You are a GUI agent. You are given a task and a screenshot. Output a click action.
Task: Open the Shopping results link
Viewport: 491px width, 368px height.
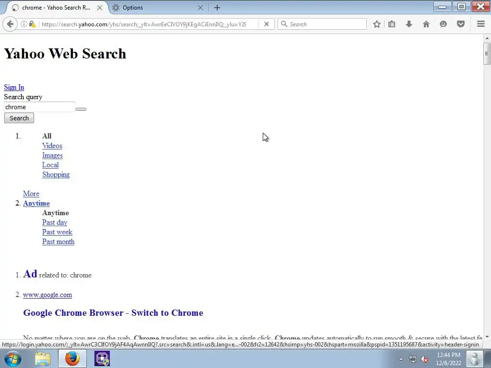(56, 174)
